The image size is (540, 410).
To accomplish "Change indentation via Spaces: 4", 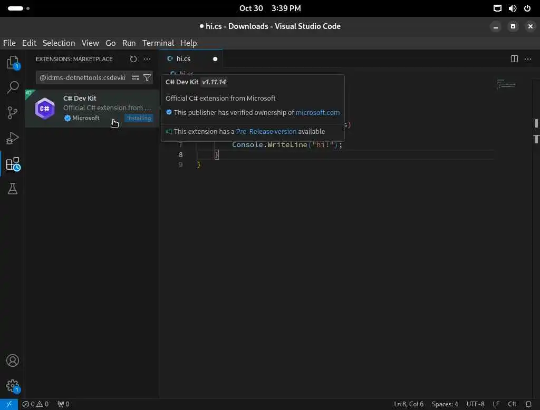I will tap(445, 404).
